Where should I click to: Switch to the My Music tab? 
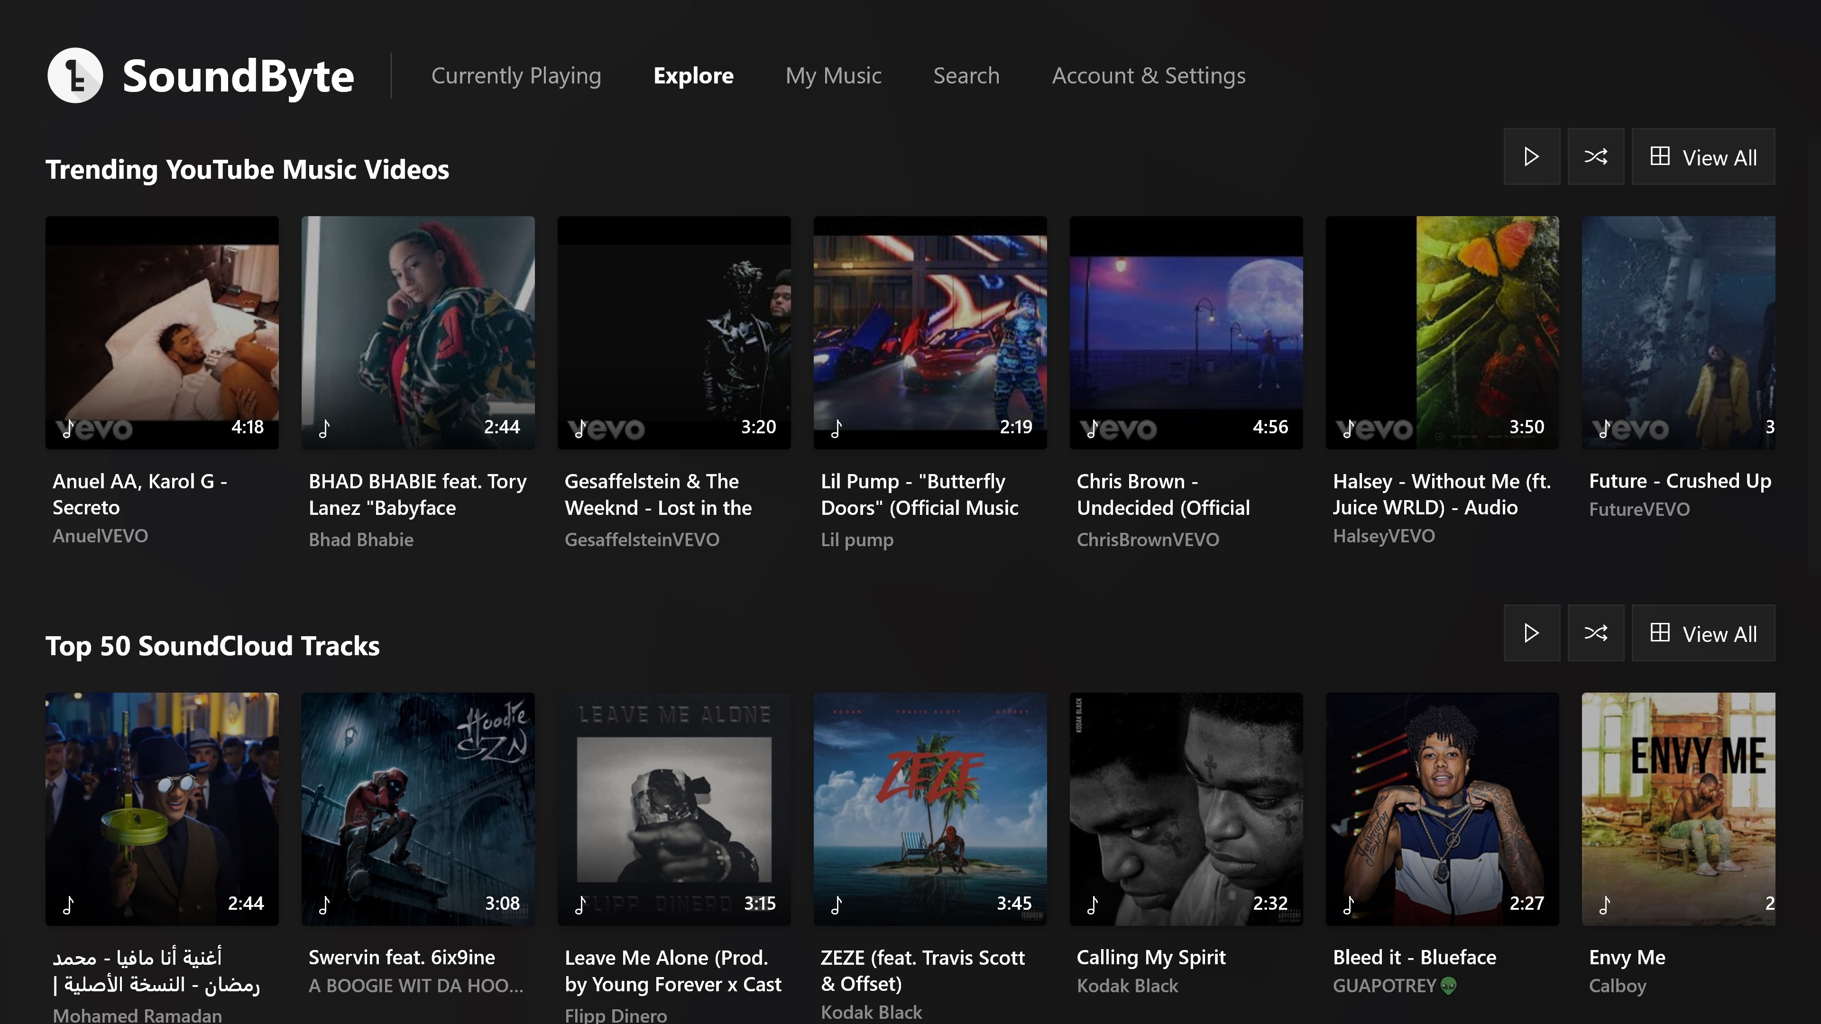click(x=833, y=76)
